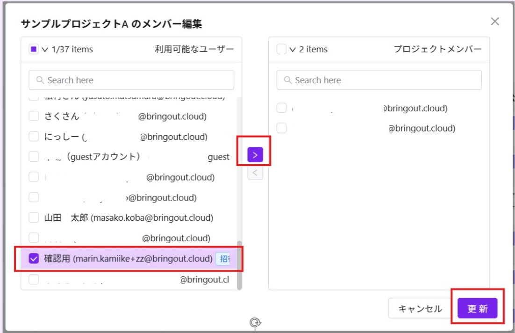Check the guestアカウント user checkbox
The width and height of the screenshot is (515, 333).
pos(34,157)
